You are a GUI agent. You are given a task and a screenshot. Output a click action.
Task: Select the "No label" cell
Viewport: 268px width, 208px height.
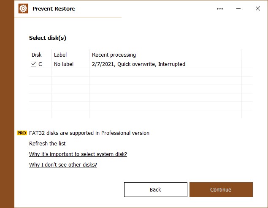coord(64,64)
